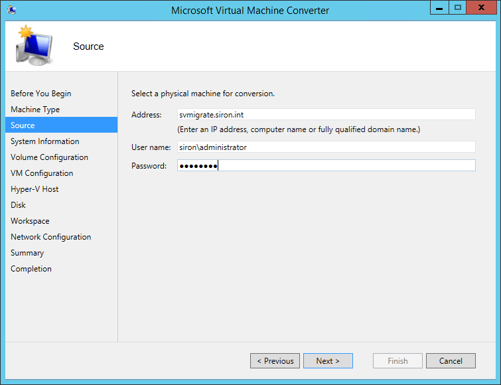501x385 pixels.
Task: Select the Source step in sidebar
Action: [61, 125]
